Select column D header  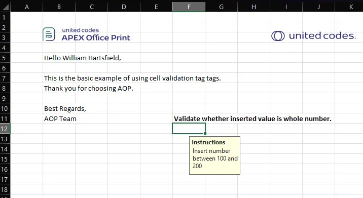pyautogui.click(x=124, y=7)
